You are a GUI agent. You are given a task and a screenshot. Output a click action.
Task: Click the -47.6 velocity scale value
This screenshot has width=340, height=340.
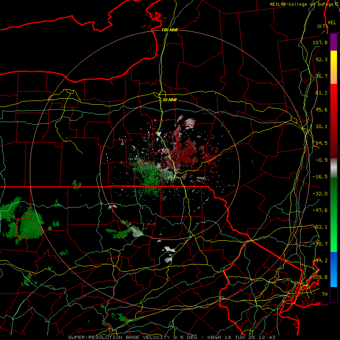pyautogui.click(x=320, y=210)
